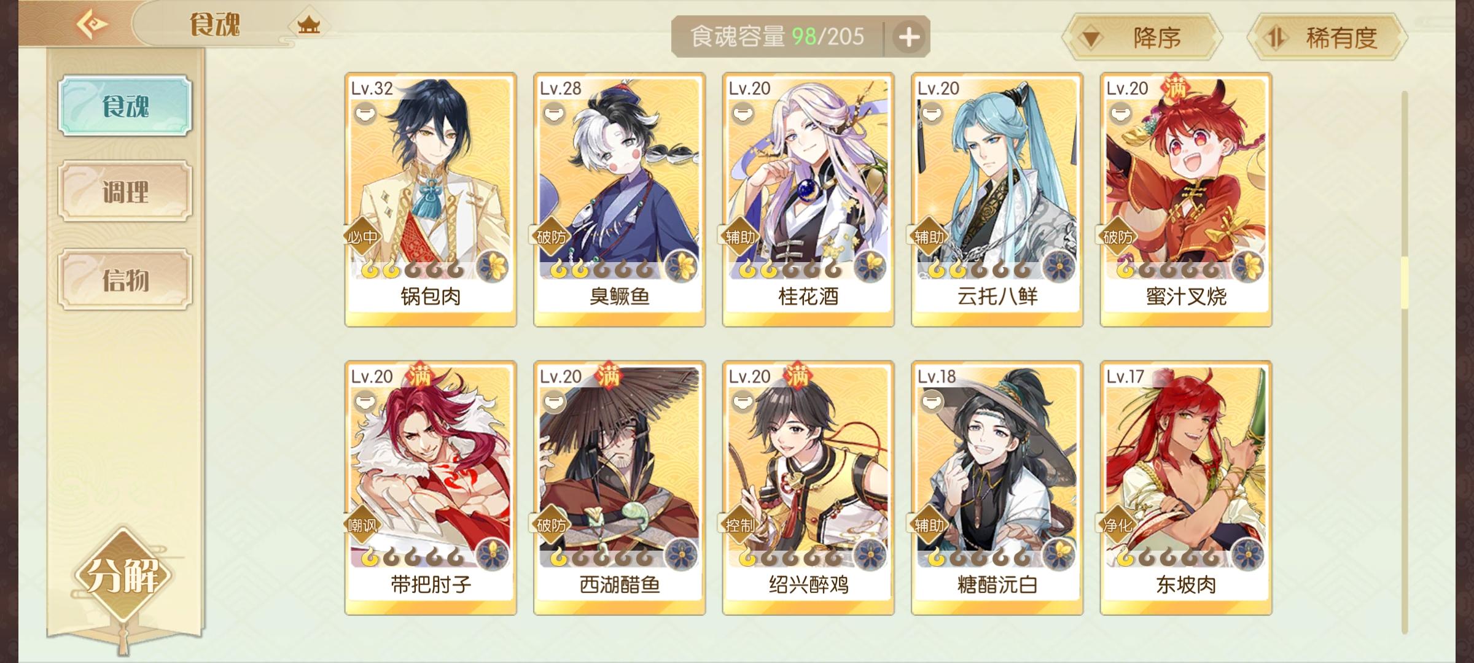Toggle the bowl marker on 臭鳜鱼 card

554,114
